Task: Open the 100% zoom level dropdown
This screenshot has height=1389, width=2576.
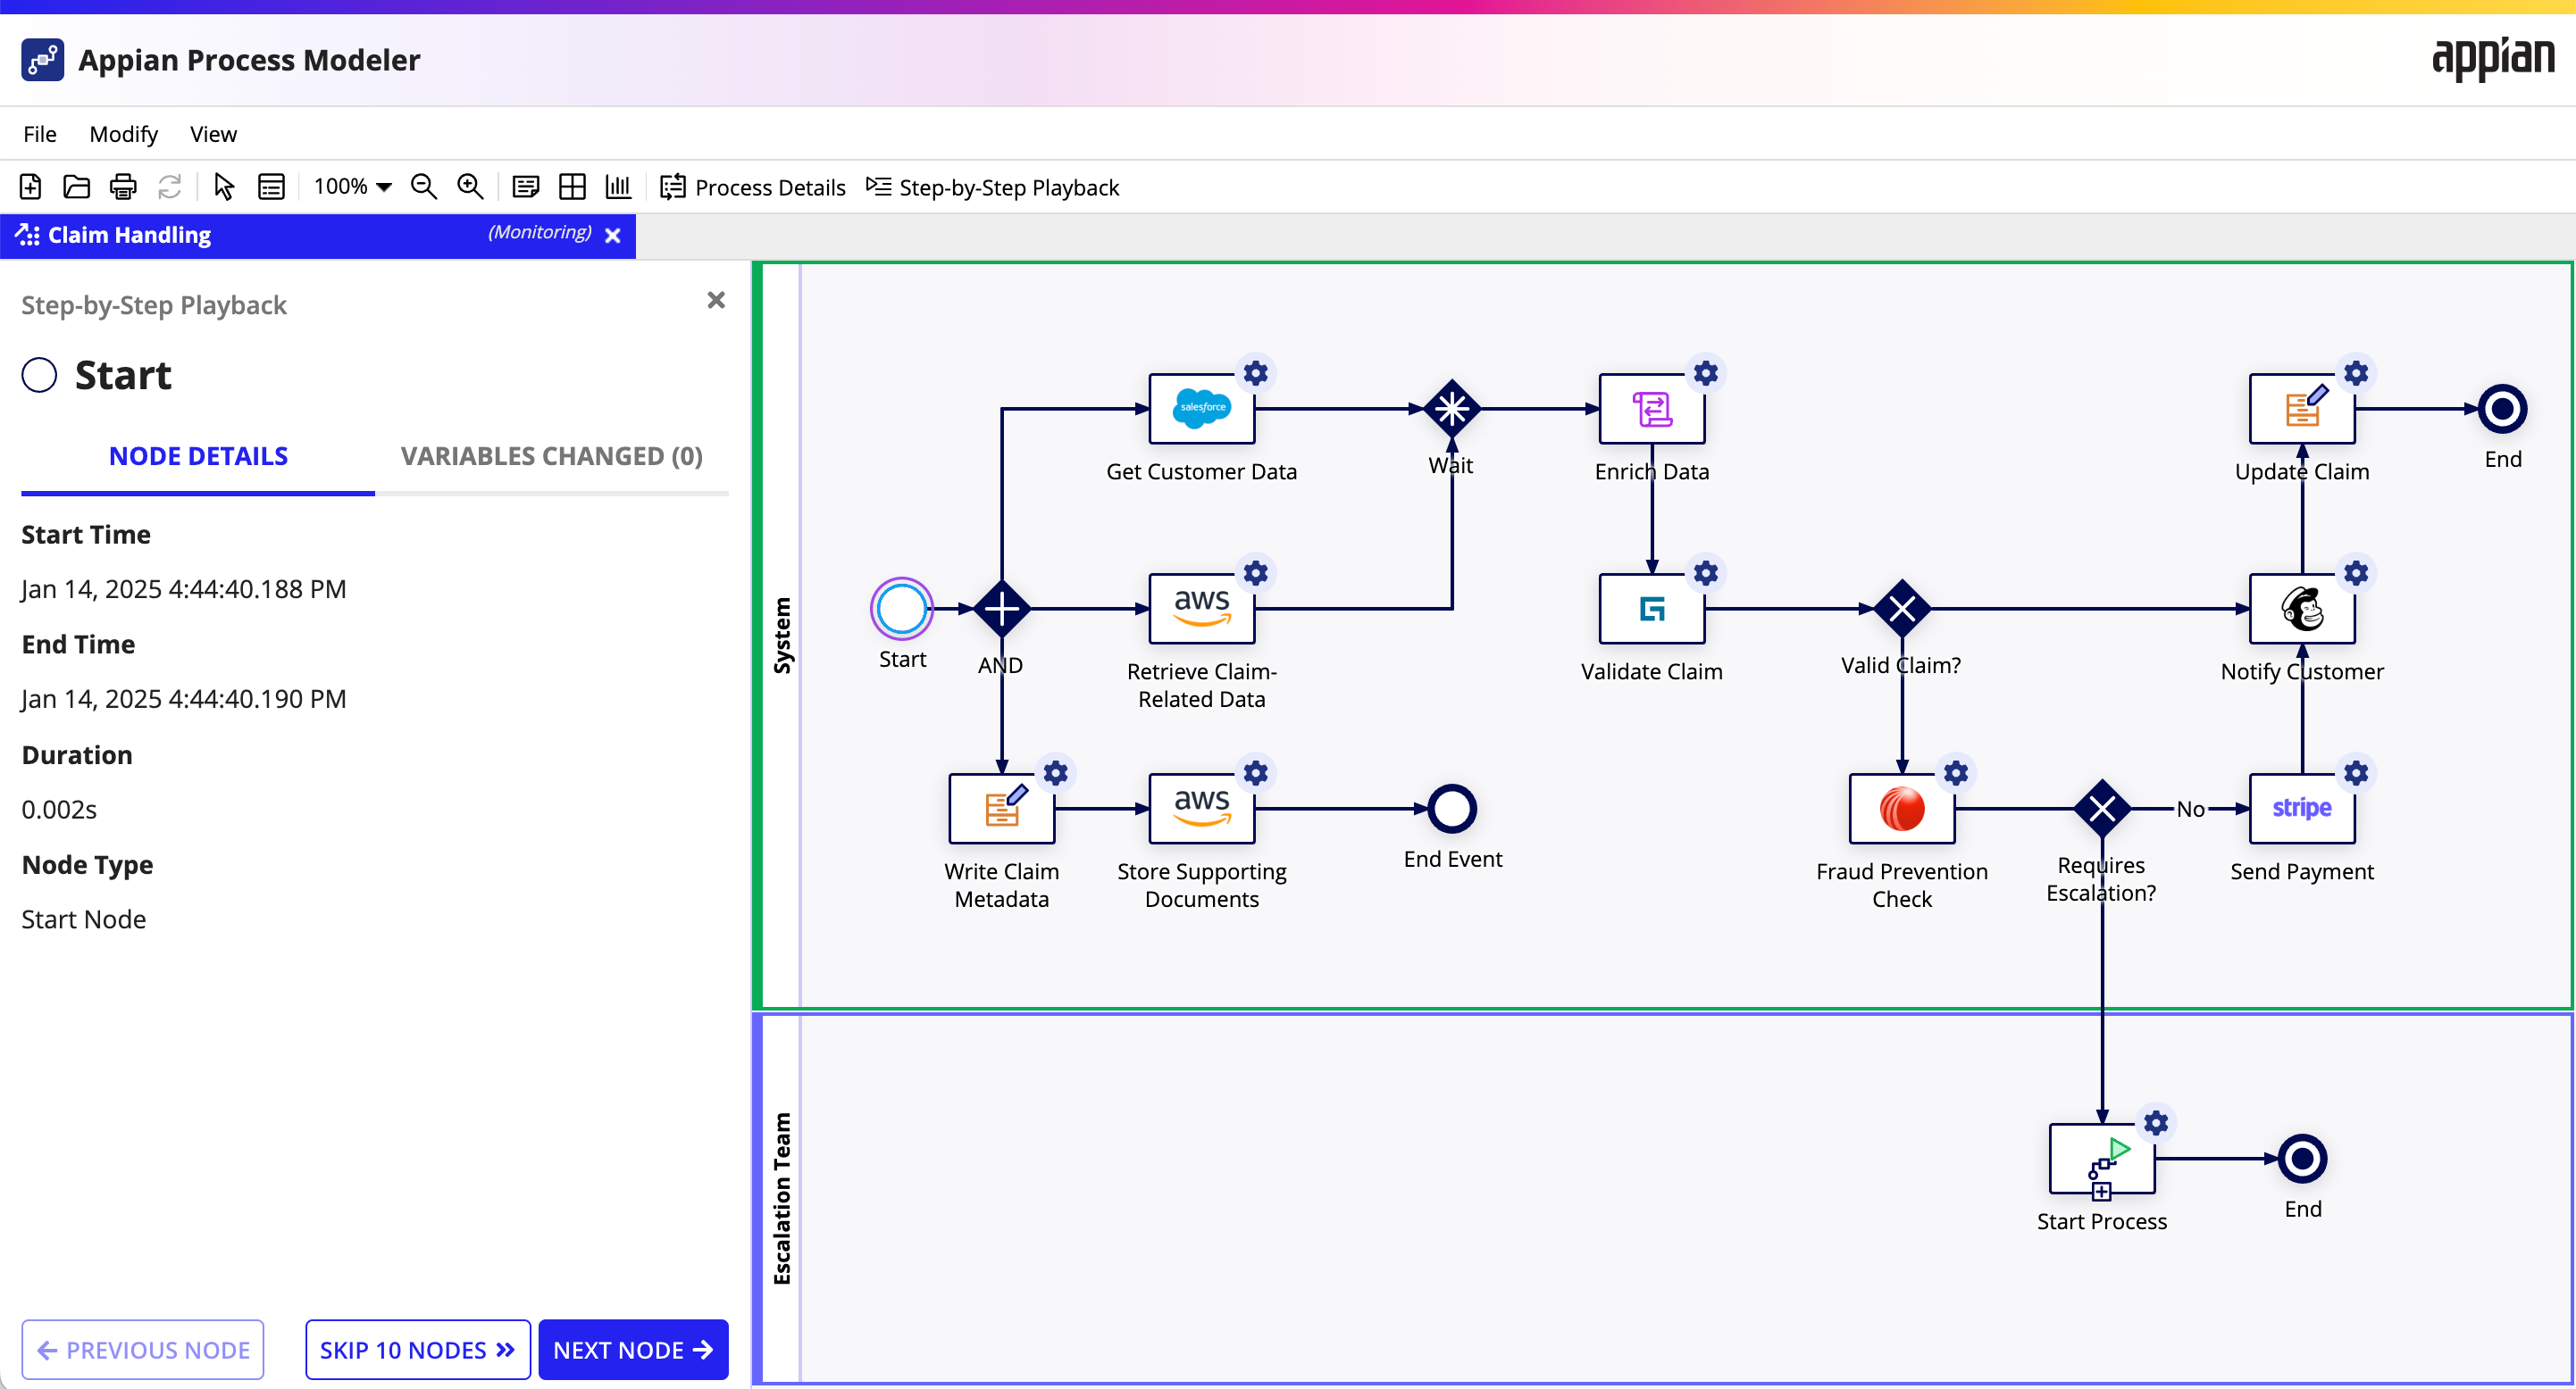Action: coord(352,187)
